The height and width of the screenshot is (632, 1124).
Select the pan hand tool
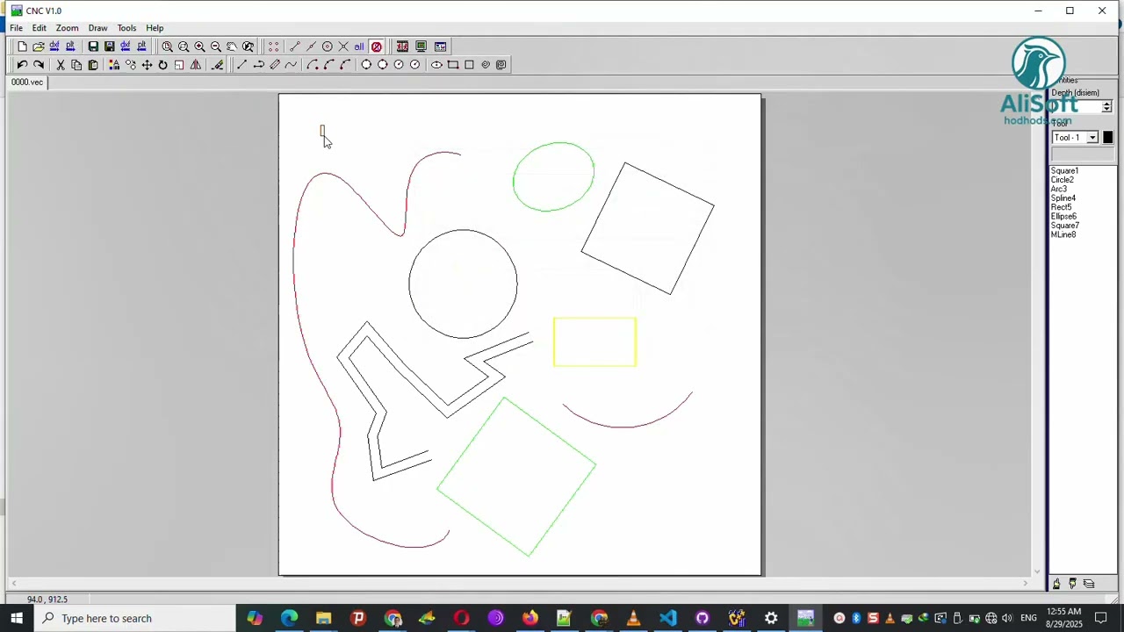point(232,47)
